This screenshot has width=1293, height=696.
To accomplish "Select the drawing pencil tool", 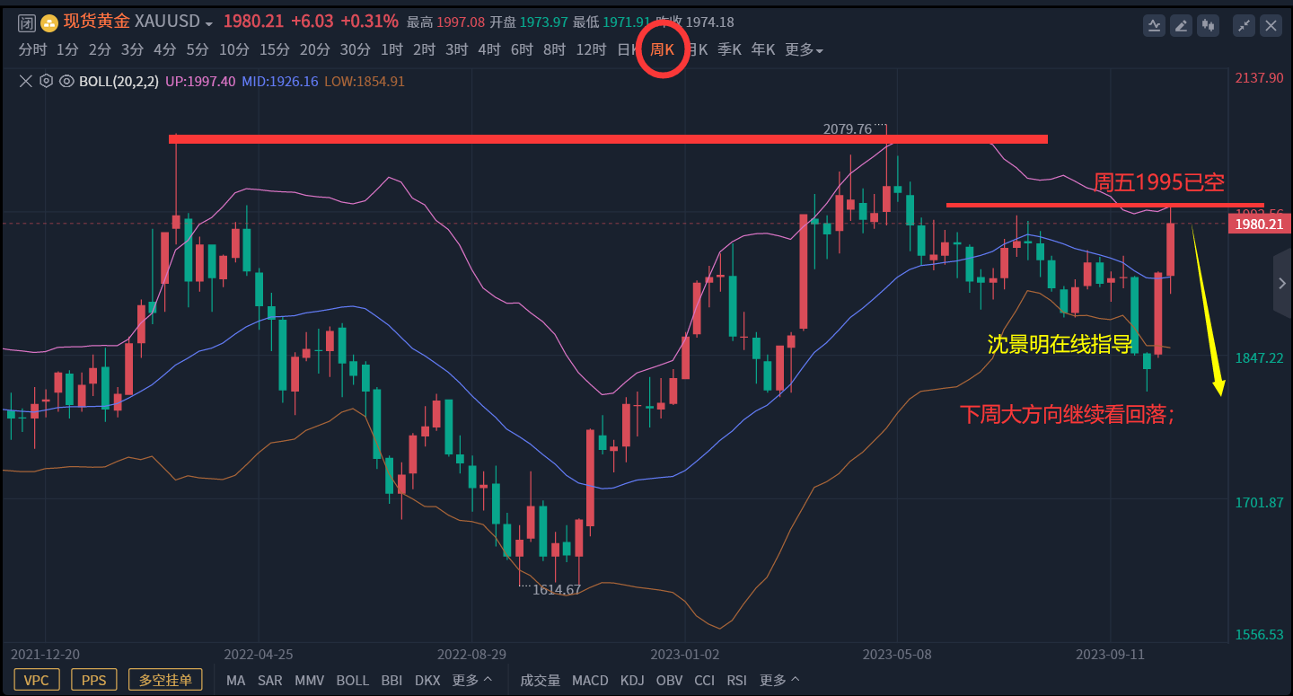I will tap(1182, 26).
